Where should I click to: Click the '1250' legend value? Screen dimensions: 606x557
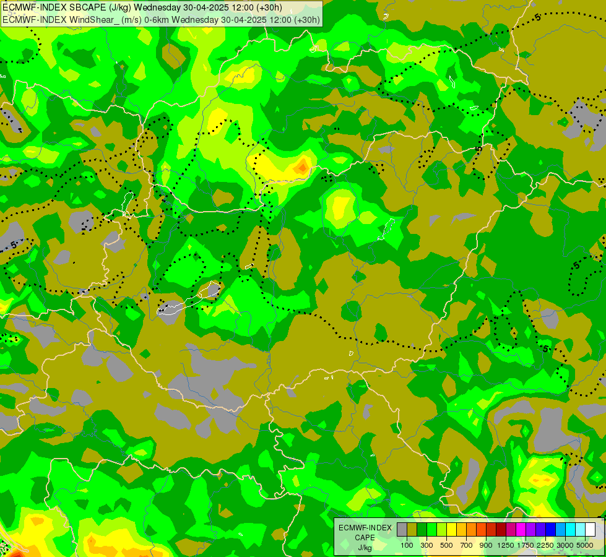click(506, 545)
